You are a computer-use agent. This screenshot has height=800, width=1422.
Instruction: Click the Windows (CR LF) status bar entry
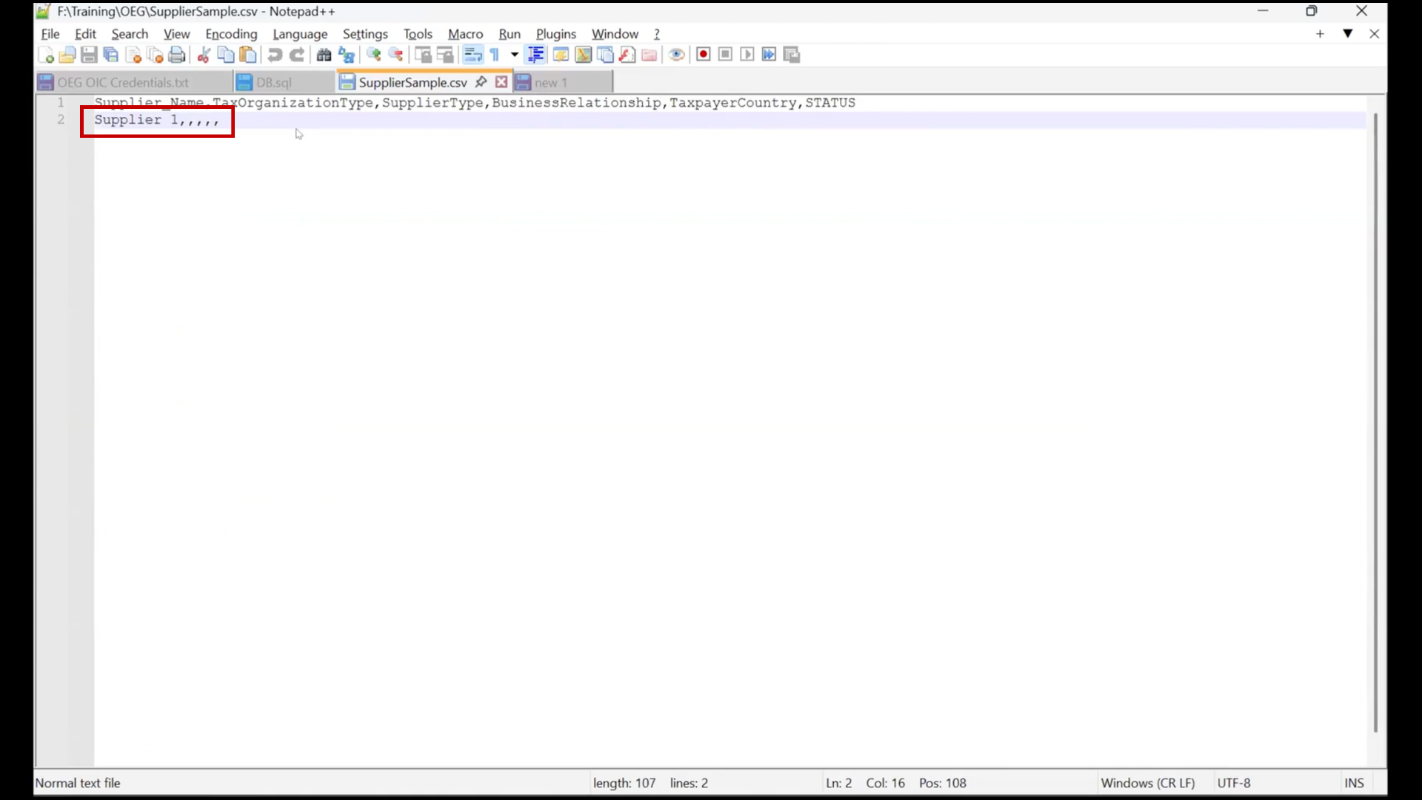pyautogui.click(x=1147, y=783)
